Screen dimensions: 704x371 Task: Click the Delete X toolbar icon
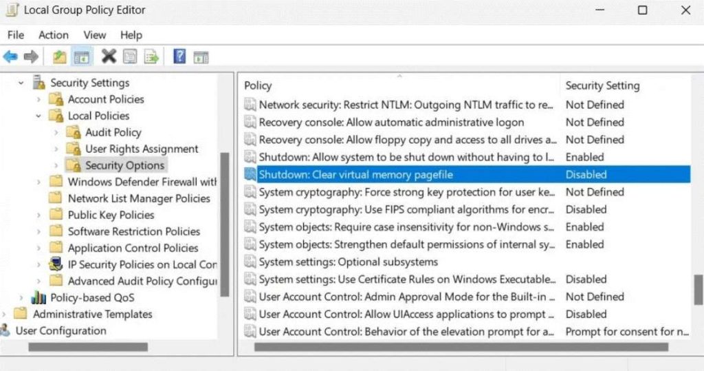point(109,56)
